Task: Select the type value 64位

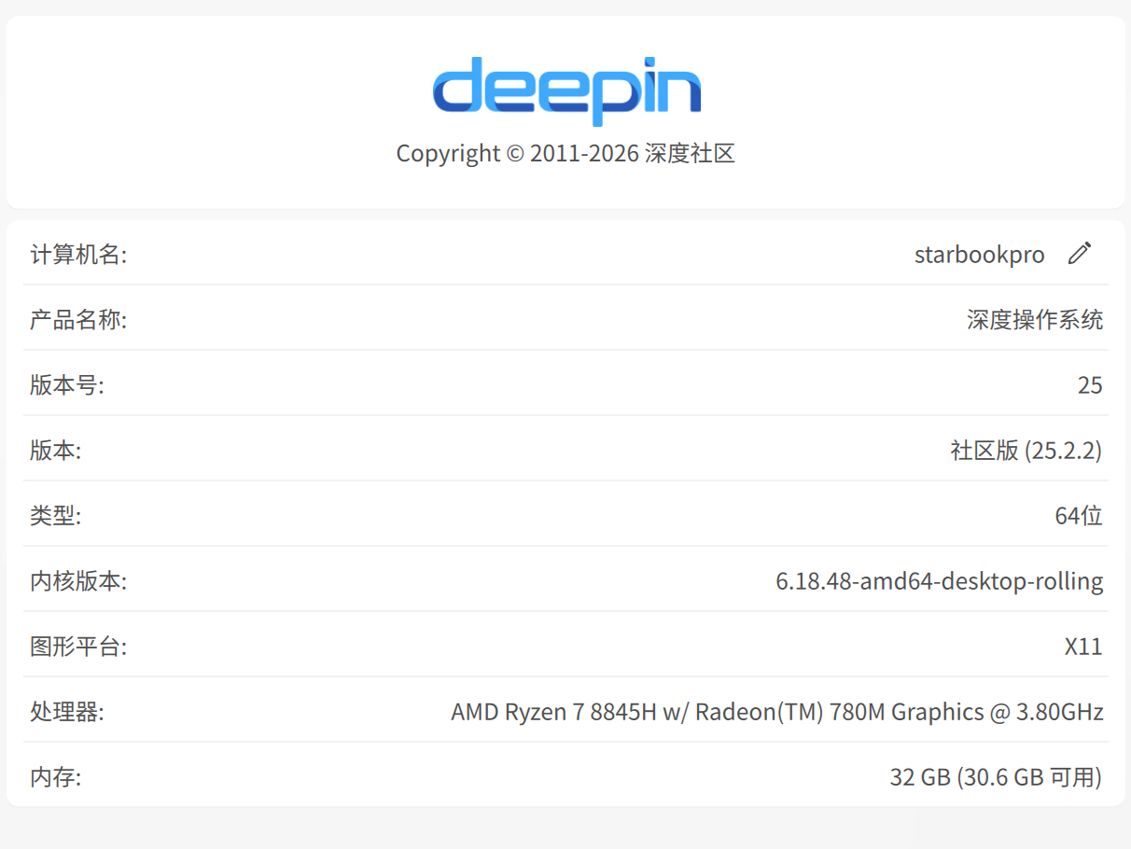Action: click(x=1079, y=516)
